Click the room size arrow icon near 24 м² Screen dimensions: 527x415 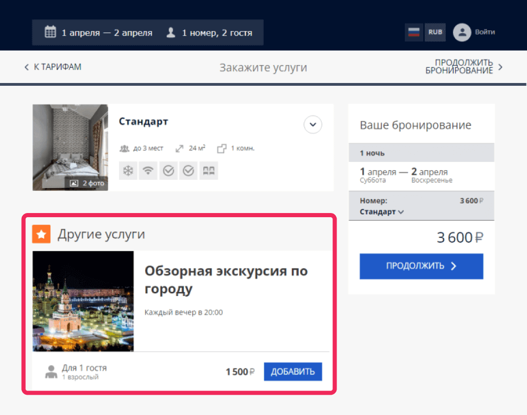point(179,148)
